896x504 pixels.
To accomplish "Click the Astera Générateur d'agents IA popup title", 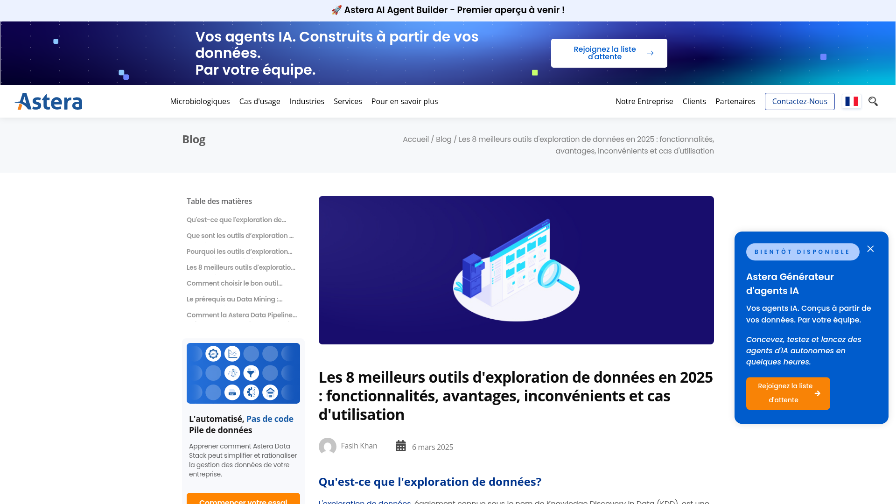I will pos(790,284).
